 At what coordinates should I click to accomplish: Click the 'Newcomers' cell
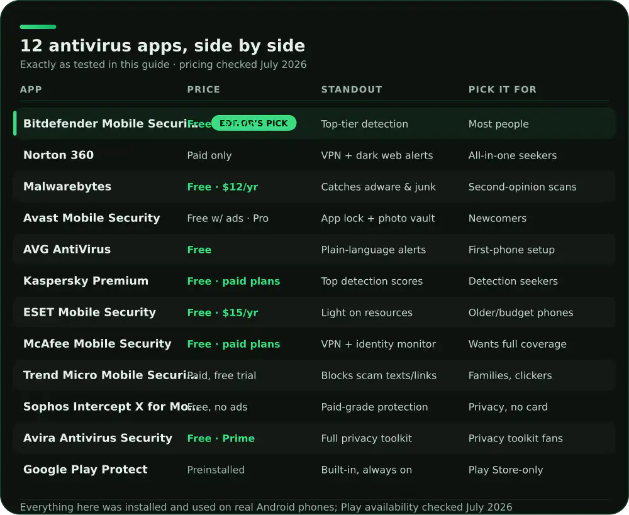click(498, 218)
